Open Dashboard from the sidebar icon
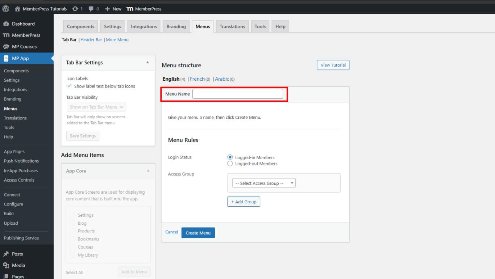 click(x=6, y=24)
